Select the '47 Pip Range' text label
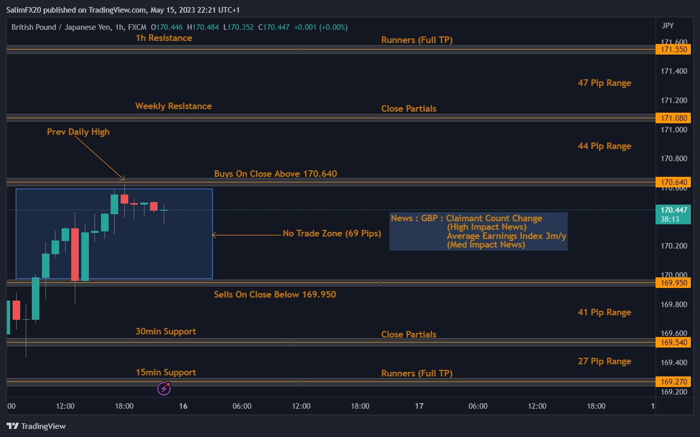This screenshot has width=700, height=437. 604,83
